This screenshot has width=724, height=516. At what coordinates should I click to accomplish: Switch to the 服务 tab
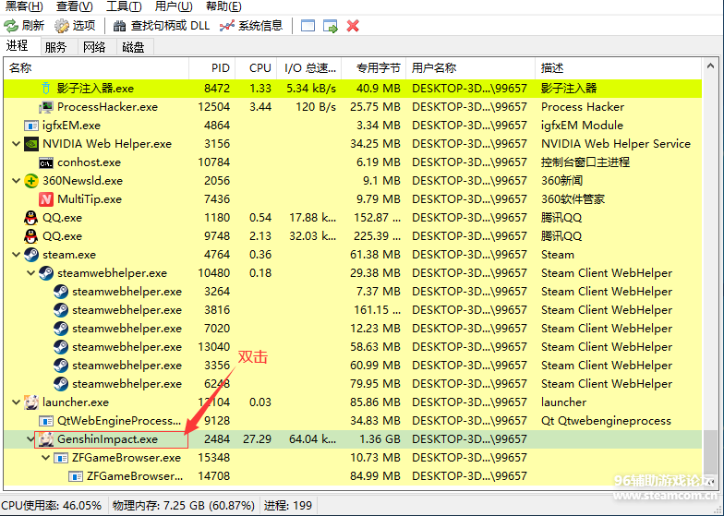pos(55,47)
